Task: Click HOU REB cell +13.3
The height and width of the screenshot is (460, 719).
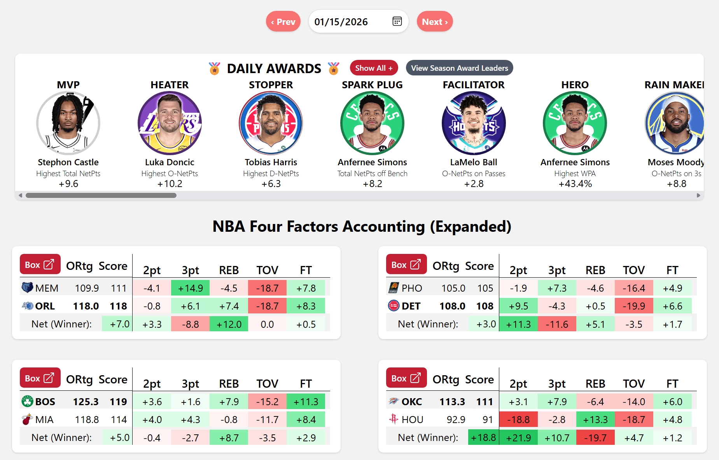Action: point(595,420)
